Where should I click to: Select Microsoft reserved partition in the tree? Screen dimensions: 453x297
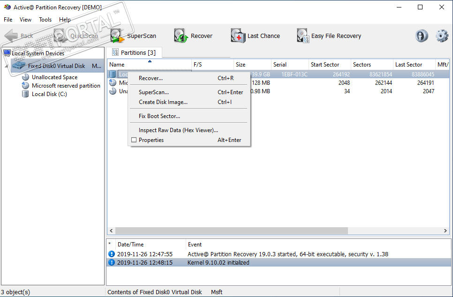tap(66, 85)
